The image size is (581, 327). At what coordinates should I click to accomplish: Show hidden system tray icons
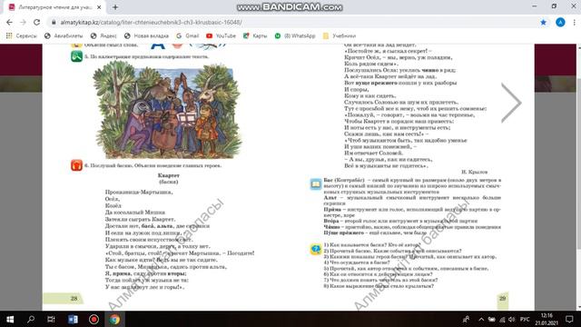pos(481,319)
